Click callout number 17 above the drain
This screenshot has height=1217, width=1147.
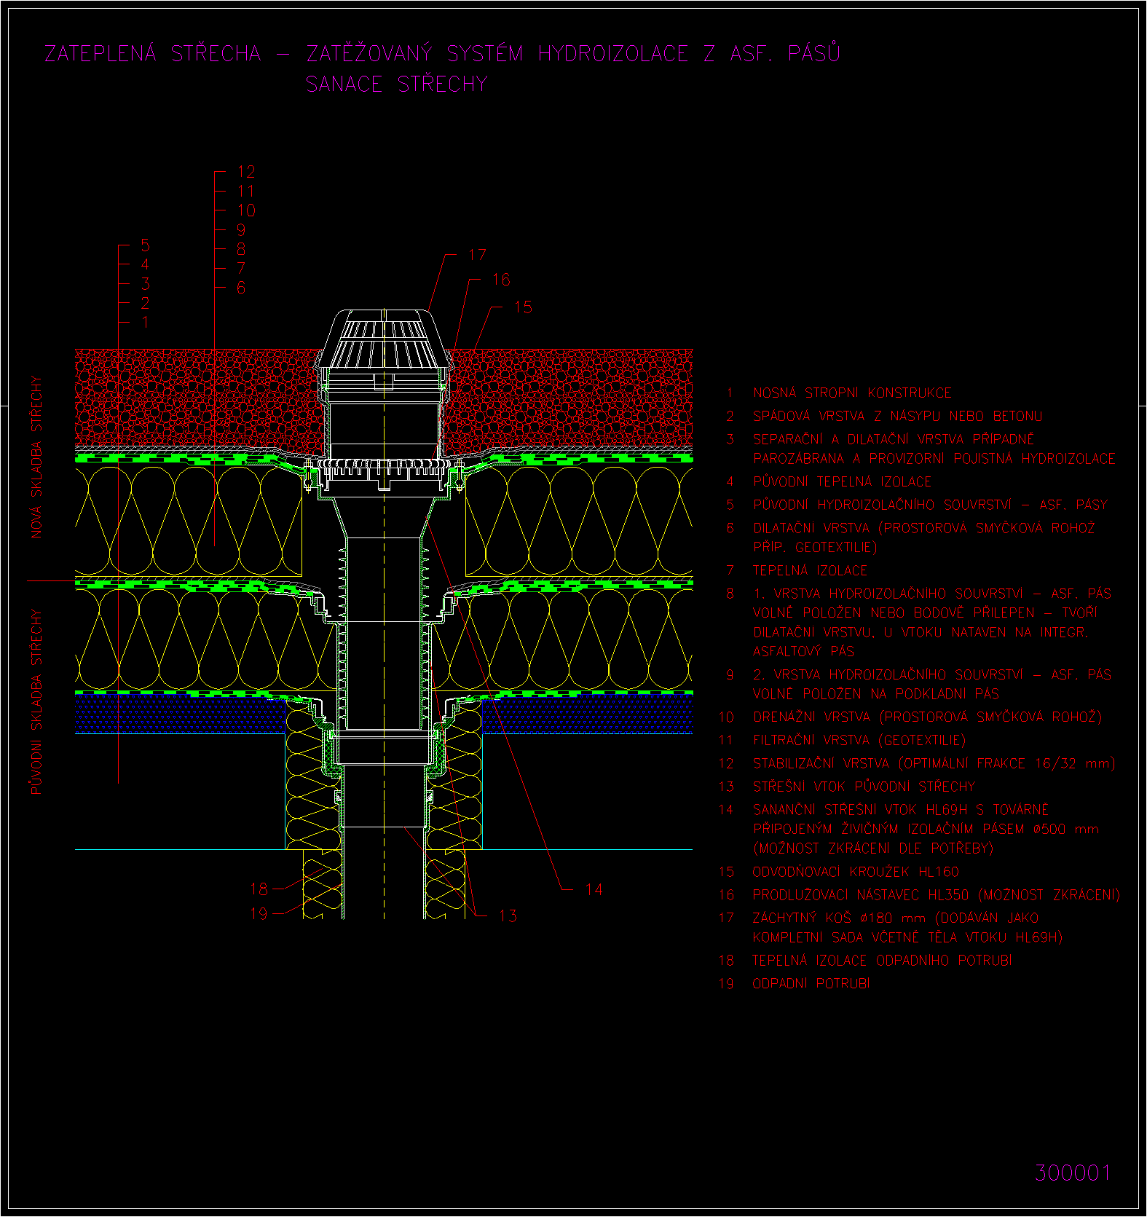pyautogui.click(x=477, y=255)
